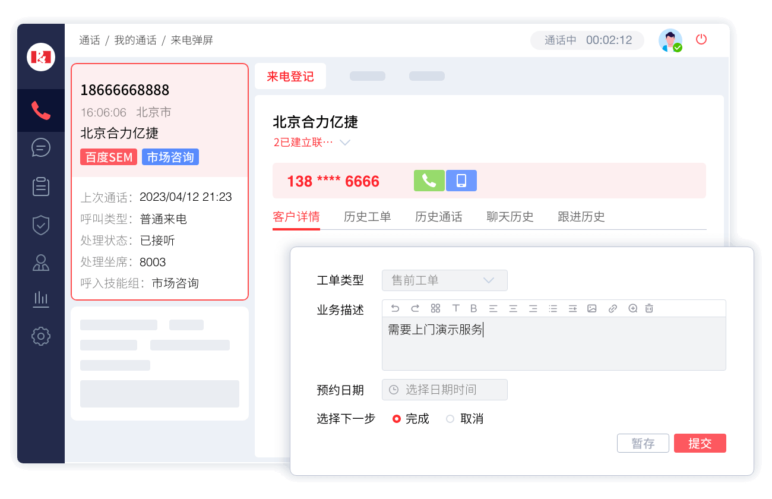This screenshot has height=499, width=772.
Task: Switch to the 历史通话 tab
Action: (x=439, y=217)
